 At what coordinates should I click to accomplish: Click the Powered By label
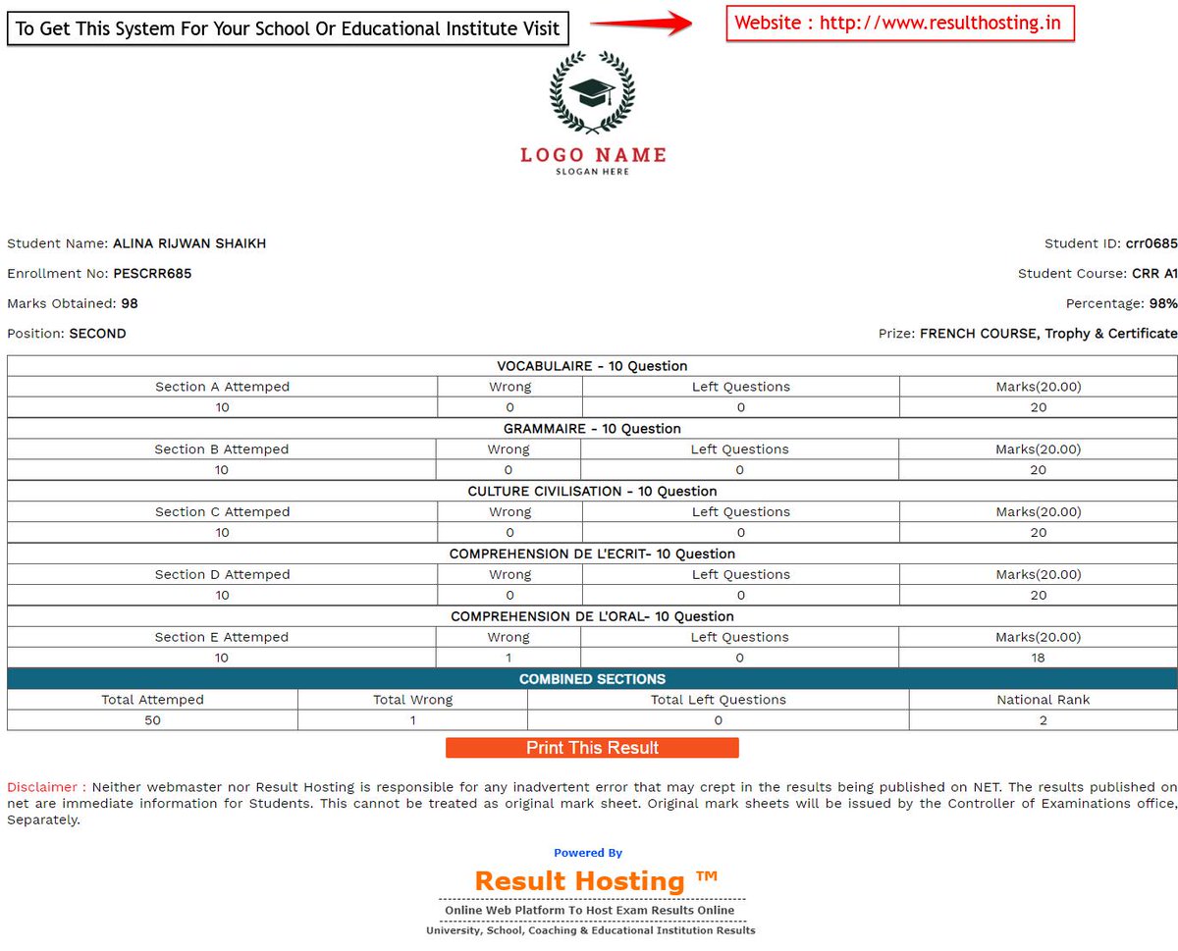coord(589,852)
